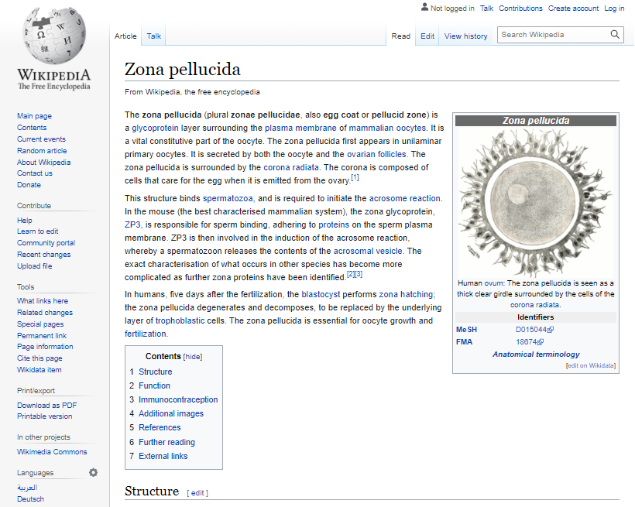Open the Wikidata item link
This screenshot has height=507, width=635.
click(39, 370)
